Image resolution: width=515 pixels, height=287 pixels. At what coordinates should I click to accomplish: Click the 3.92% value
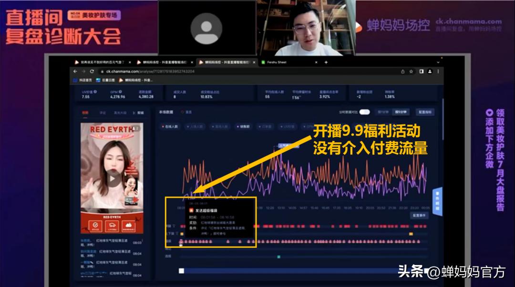(x=325, y=97)
